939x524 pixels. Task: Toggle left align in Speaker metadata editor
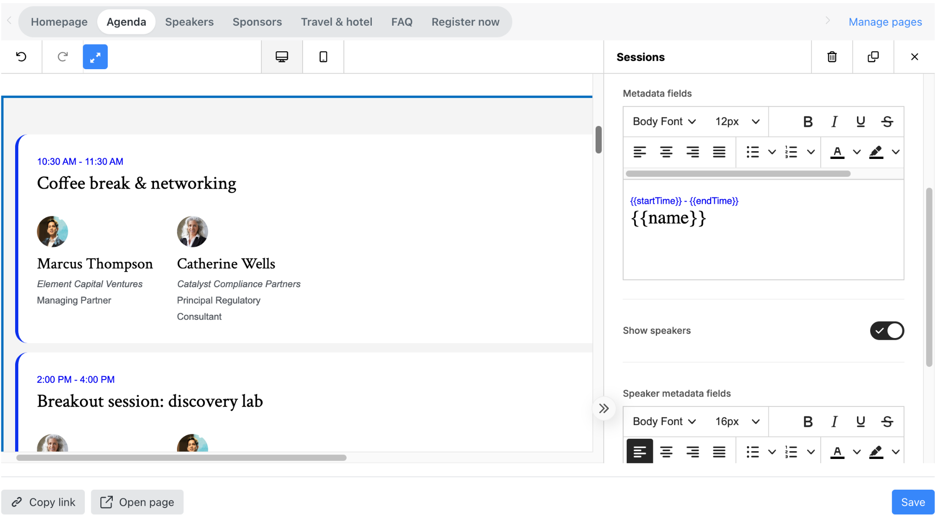[x=640, y=452]
